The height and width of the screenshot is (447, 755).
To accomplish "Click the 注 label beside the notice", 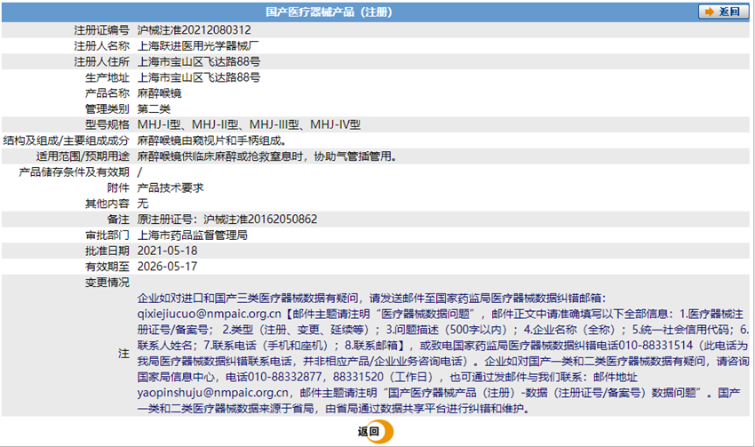I will tap(123, 354).
